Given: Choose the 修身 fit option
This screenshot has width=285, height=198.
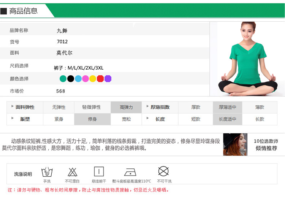Looking at the screenshot, I should (x=92, y=119).
